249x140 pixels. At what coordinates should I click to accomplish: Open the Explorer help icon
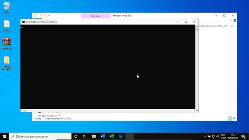[235, 21]
